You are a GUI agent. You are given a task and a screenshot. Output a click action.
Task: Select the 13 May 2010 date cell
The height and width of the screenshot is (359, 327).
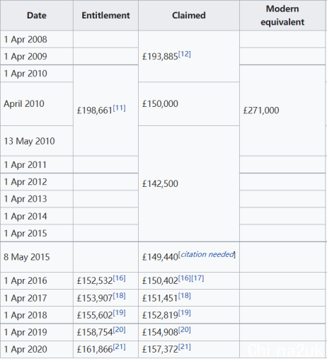pyautogui.click(x=37, y=141)
